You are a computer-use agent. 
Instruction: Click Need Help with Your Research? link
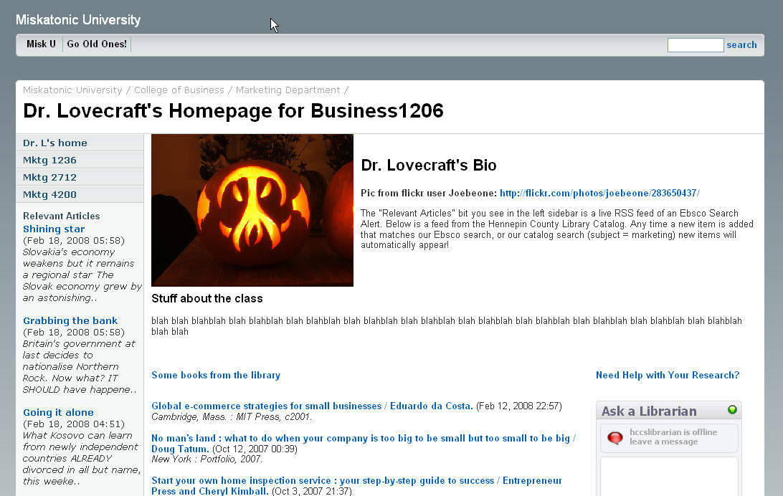[667, 376]
